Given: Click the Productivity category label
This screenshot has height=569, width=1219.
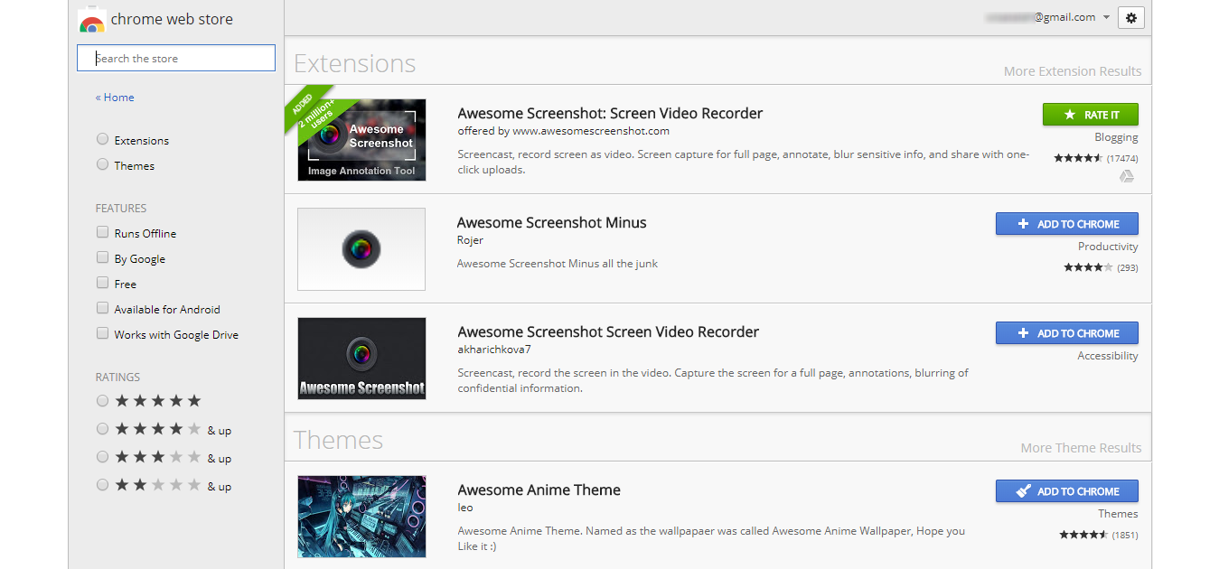Looking at the screenshot, I should click(x=1108, y=247).
